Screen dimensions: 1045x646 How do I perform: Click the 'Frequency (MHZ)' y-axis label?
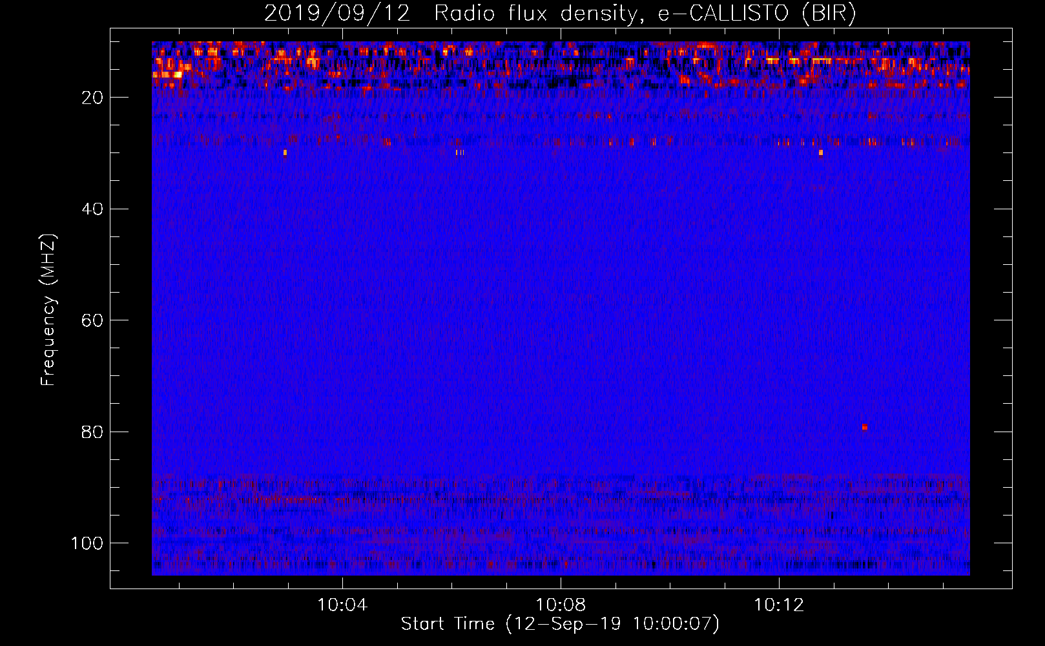pyautogui.click(x=48, y=309)
